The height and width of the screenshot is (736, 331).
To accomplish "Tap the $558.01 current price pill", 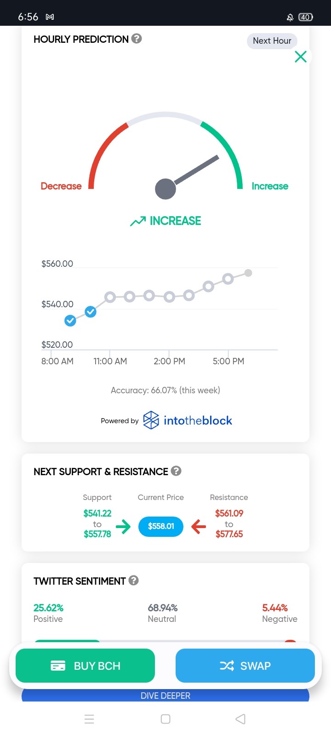I will click(161, 526).
